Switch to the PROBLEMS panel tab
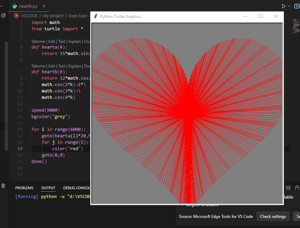Viewport: 300px width, 228px height. (x=24, y=188)
